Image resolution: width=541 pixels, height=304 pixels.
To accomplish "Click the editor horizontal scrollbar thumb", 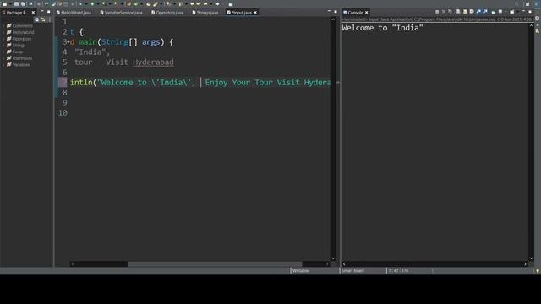I will click(215, 264).
